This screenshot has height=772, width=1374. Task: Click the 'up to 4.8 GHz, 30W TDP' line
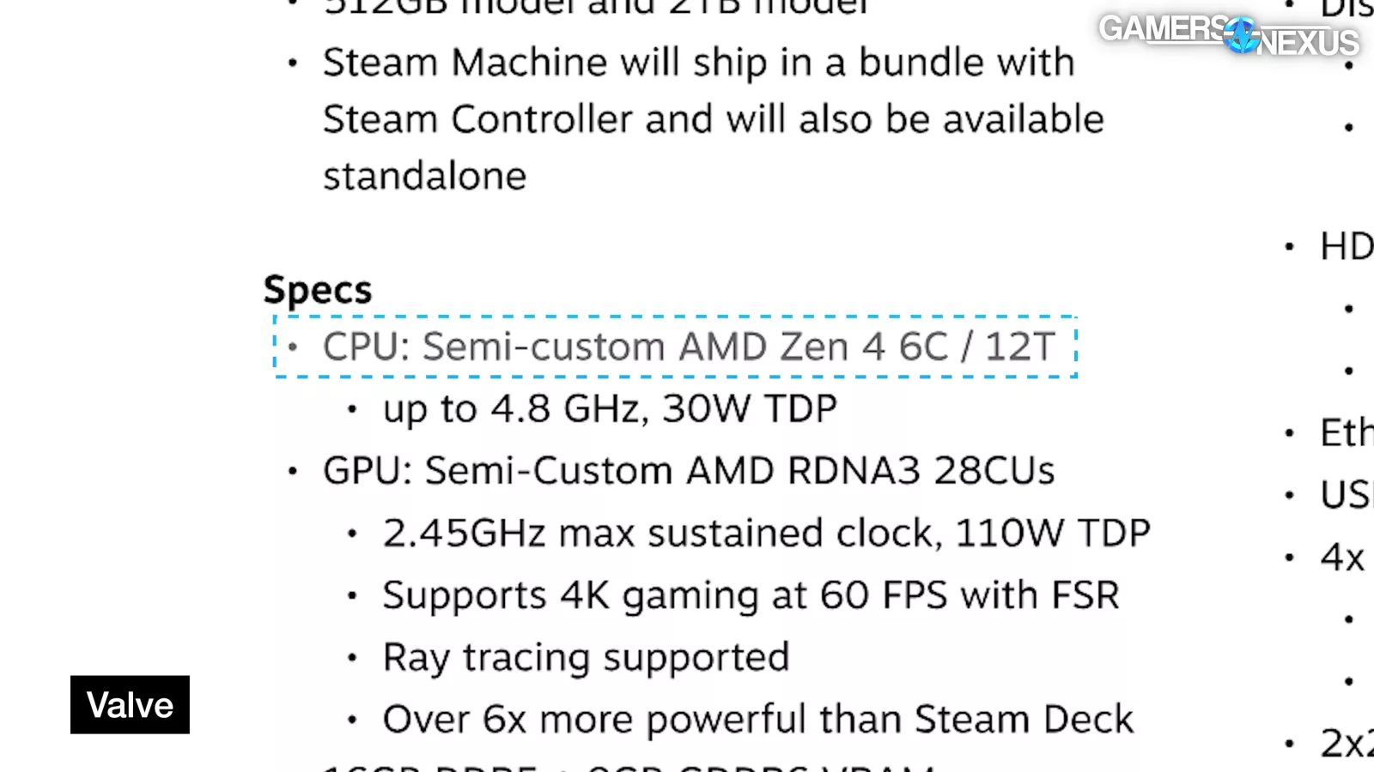(x=609, y=409)
